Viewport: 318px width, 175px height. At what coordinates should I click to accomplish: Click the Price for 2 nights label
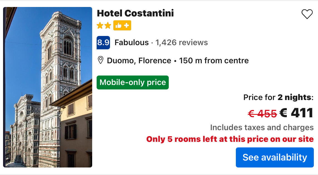278,97
